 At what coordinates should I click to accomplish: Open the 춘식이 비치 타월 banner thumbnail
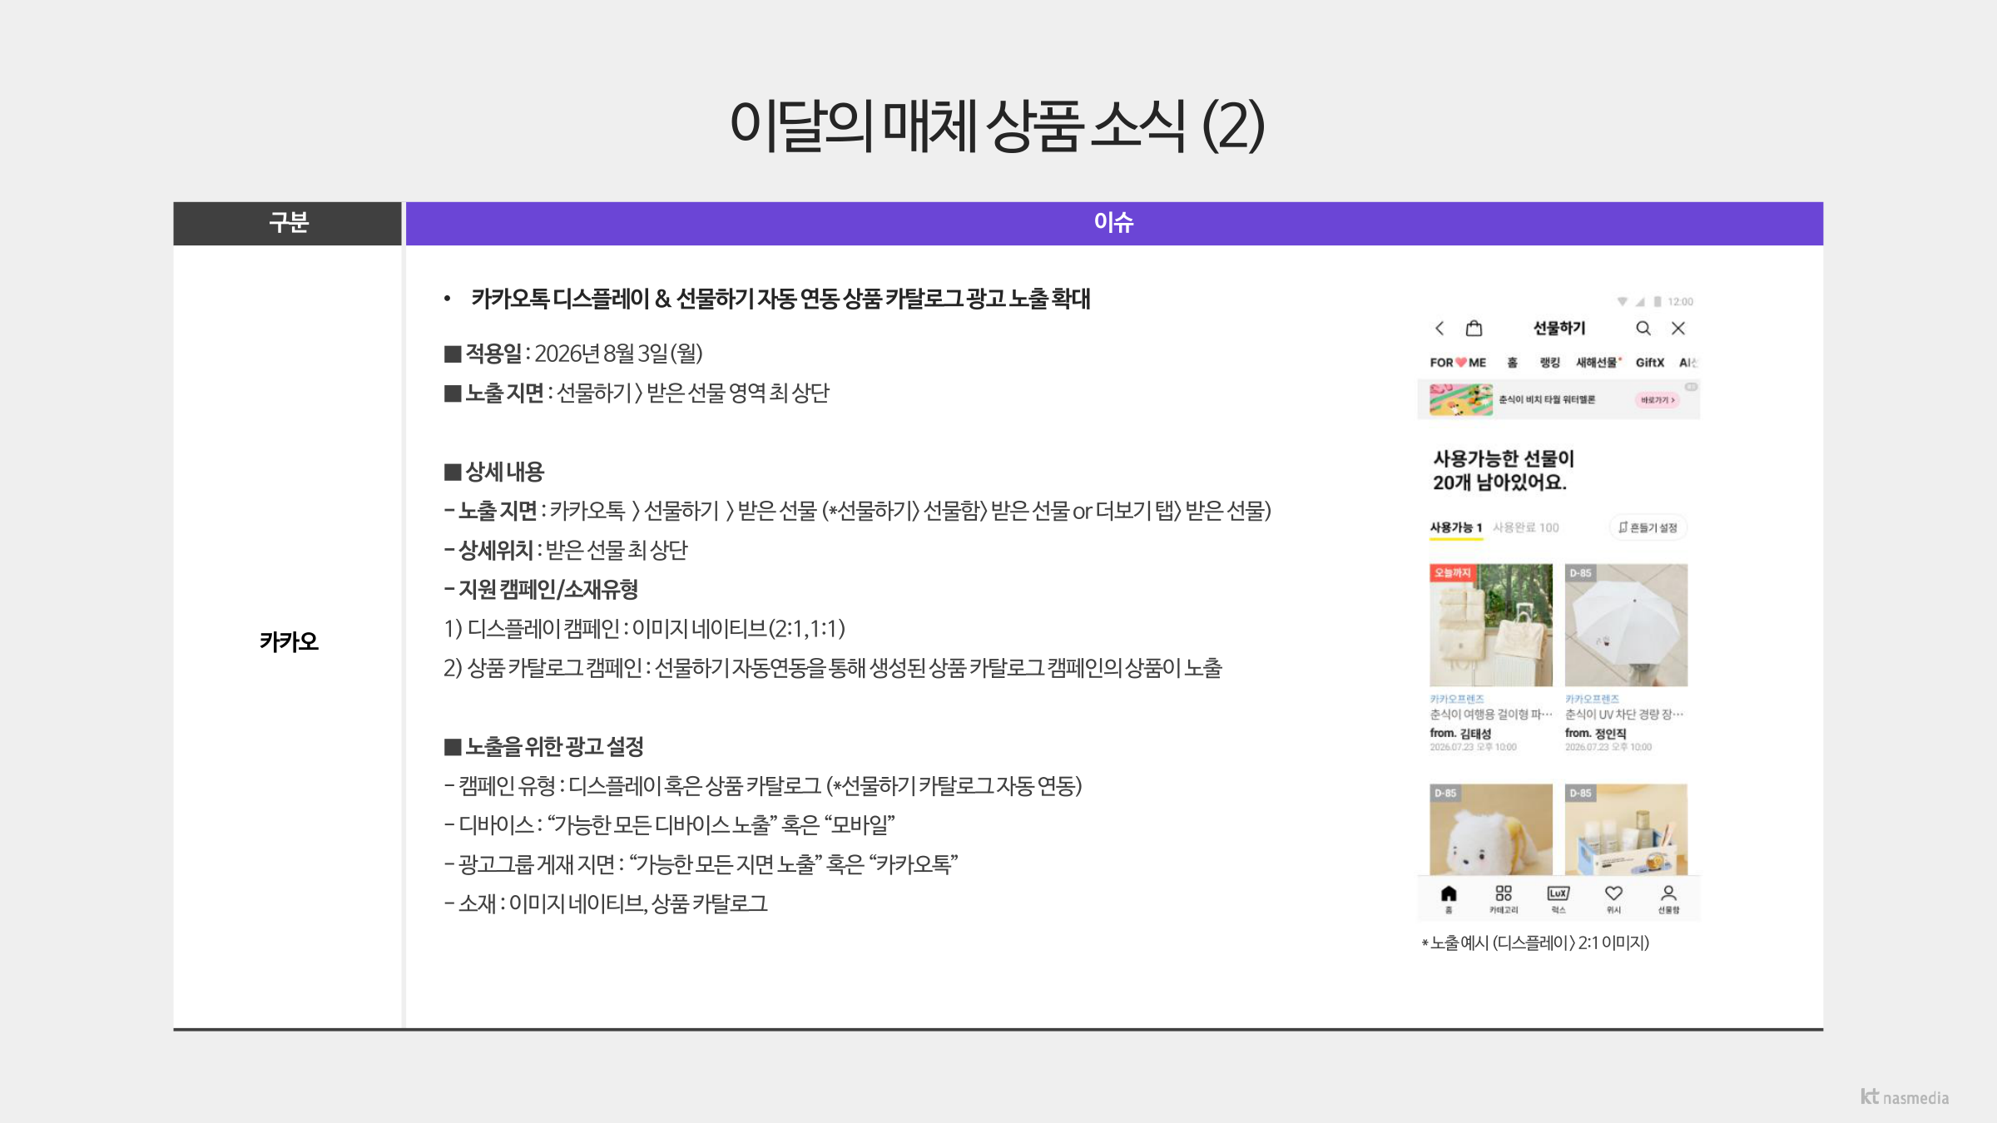(1461, 400)
